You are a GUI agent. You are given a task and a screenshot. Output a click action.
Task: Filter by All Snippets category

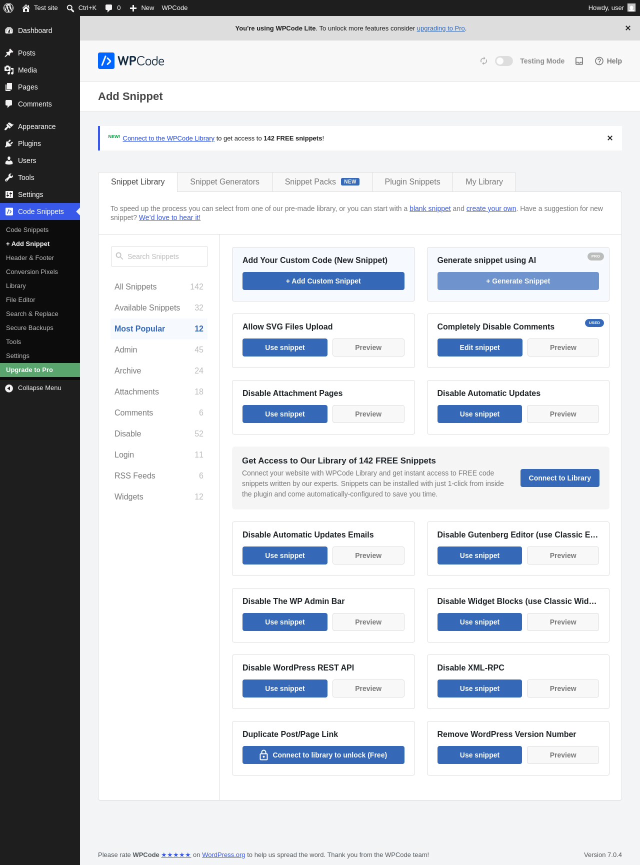point(159,287)
